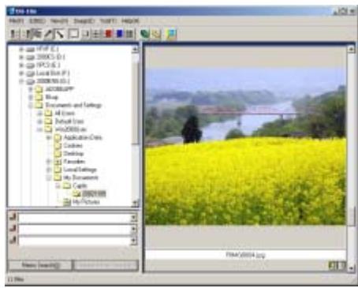Screen dimensions: 358x288
Task: Select the My Pictures folder in tree
Action: (x=86, y=202)
